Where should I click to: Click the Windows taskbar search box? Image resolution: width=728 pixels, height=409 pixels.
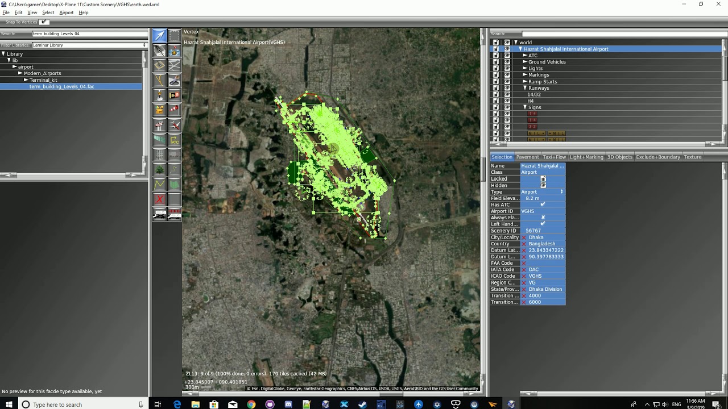82,404
